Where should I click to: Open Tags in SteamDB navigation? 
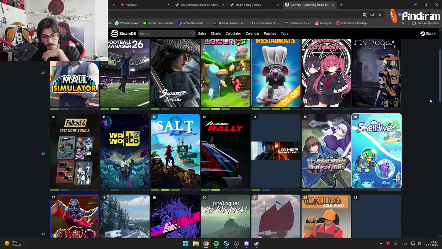tap(285, 34)
